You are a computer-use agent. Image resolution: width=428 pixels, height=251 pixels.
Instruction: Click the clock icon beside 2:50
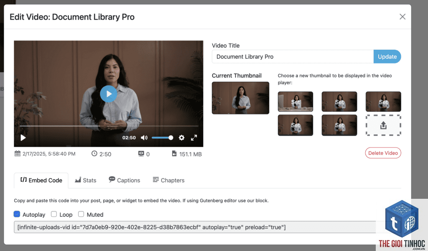[94, 154]
